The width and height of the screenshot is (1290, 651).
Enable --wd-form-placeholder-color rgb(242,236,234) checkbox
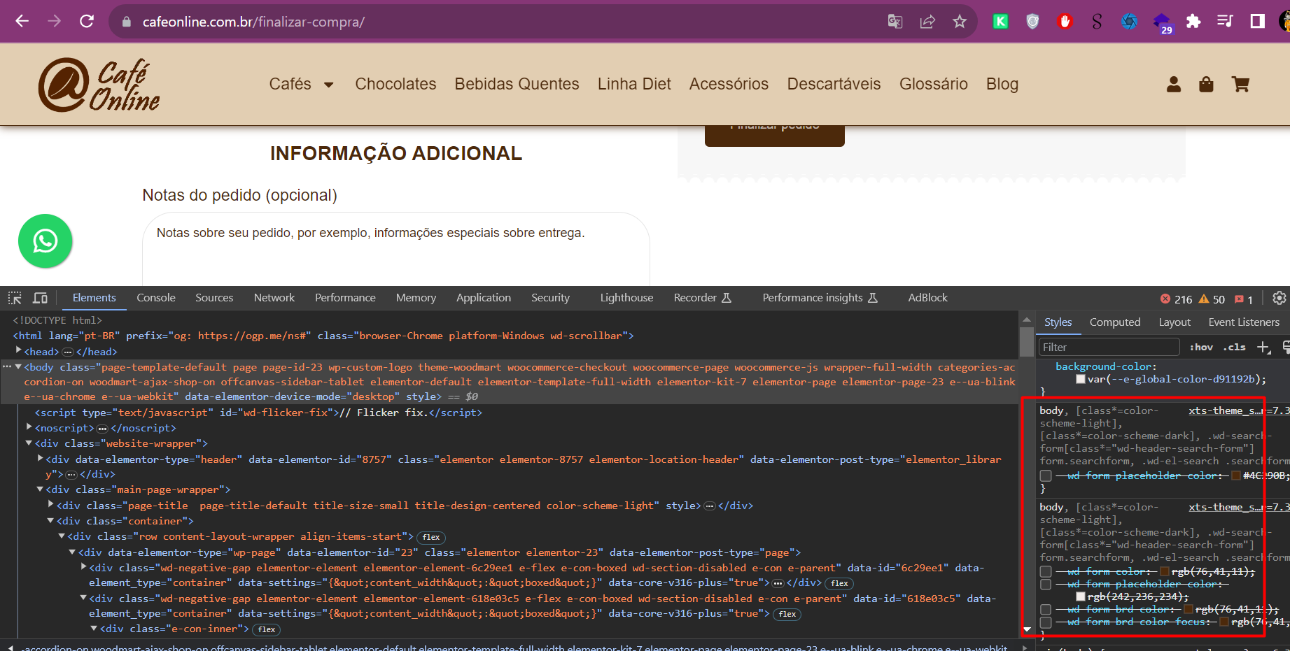coord(1046,585)
